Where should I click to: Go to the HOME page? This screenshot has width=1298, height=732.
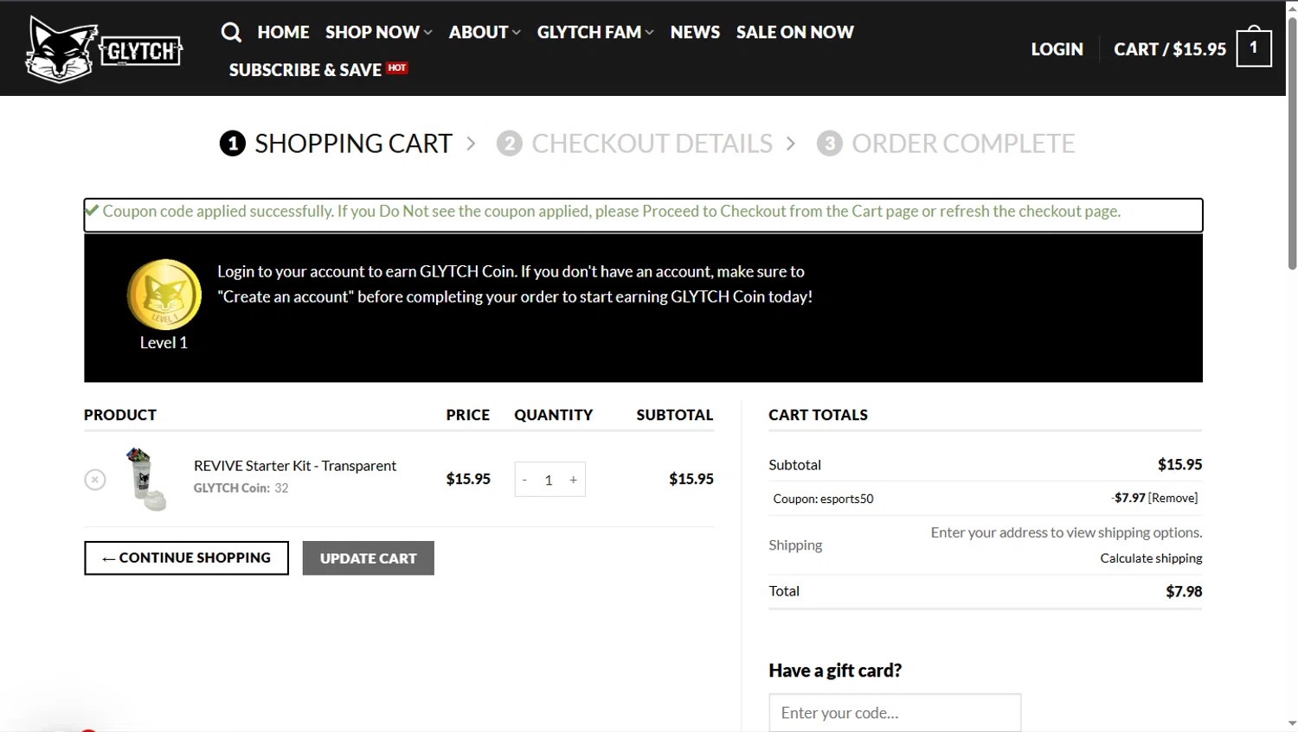[x=283, y=33]
